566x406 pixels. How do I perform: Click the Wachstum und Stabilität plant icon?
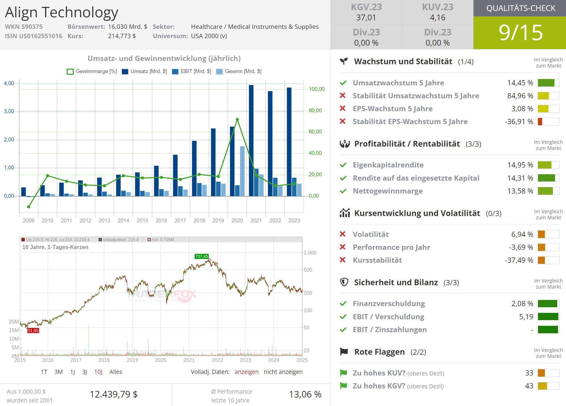coord(344,61)
